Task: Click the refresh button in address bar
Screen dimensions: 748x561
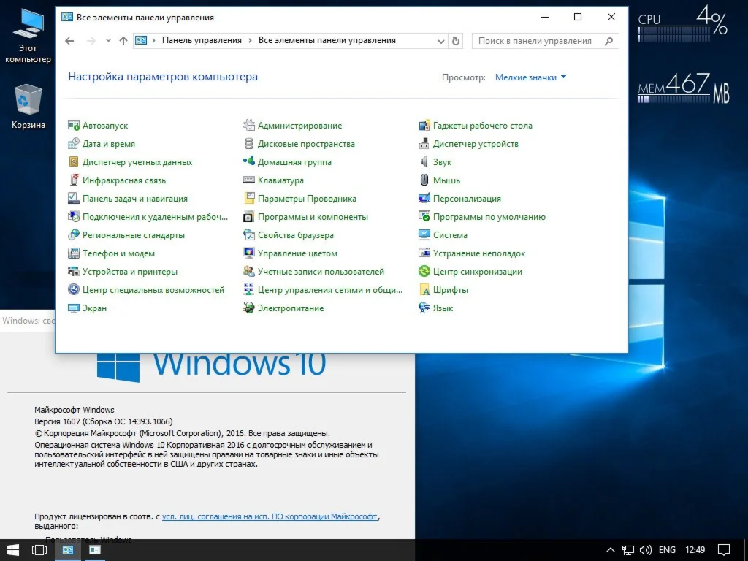Action: point(457,42)
